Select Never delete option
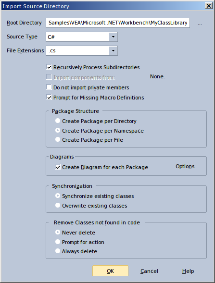 [58, 232]
